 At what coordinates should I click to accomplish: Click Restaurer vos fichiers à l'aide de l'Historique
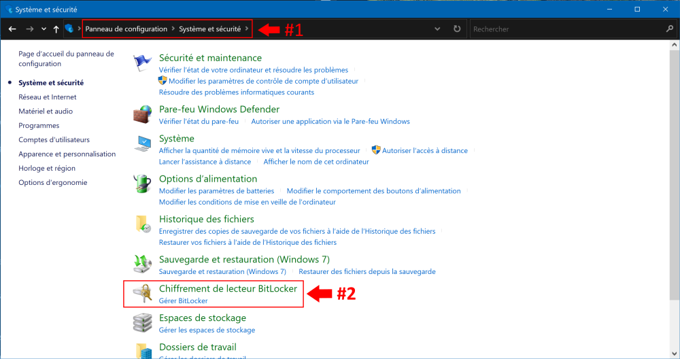click(x=248, y=243)
